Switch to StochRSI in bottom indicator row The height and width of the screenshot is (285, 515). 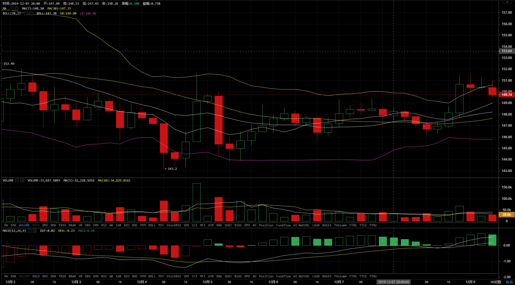point(173,276)
